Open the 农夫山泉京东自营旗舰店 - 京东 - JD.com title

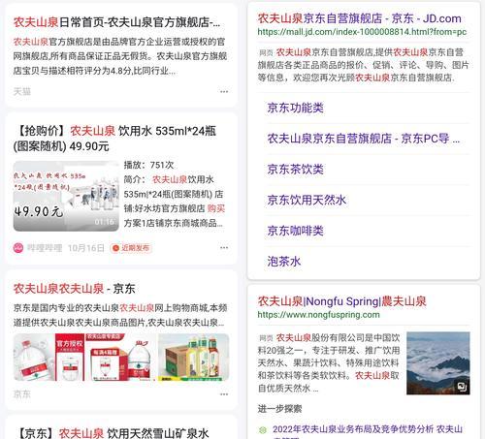coord(359,18)
